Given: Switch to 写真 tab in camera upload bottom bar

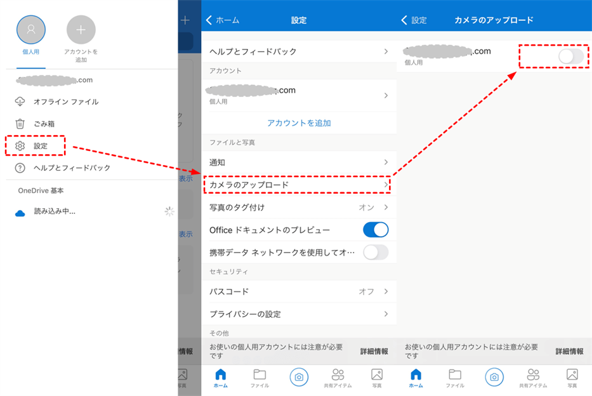Looking at the screenshot, I should point(572,378).
